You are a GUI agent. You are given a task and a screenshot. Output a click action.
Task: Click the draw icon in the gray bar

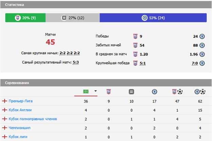(64, 18)
